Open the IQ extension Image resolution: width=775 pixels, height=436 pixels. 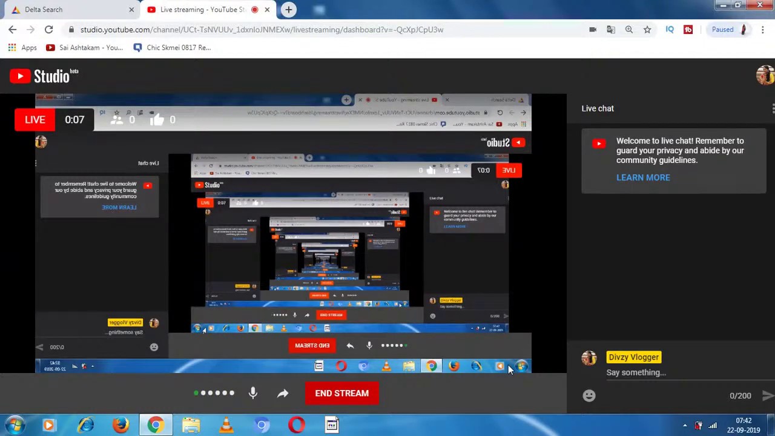[670, 29]
